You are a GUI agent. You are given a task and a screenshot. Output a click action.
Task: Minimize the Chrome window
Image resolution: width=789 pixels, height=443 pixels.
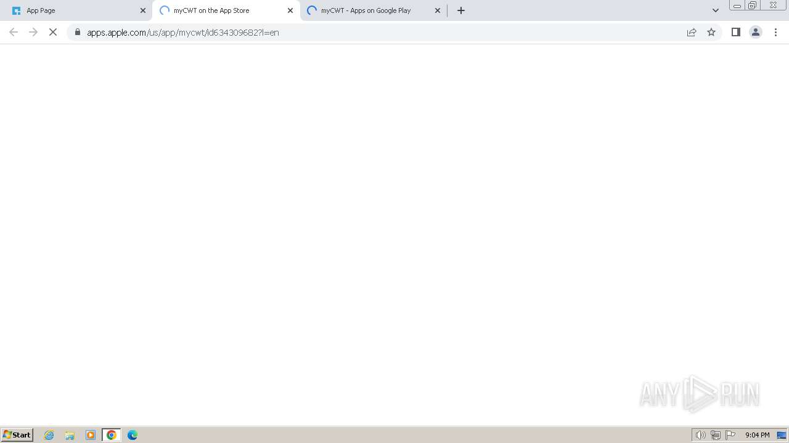[737, 6]
